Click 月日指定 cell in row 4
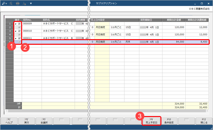Screen dimensions: 213x130 click(102, 34)
